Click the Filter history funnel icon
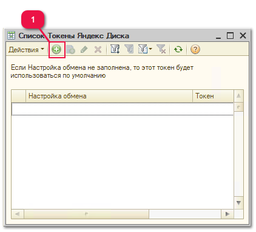 pos(143,49)
